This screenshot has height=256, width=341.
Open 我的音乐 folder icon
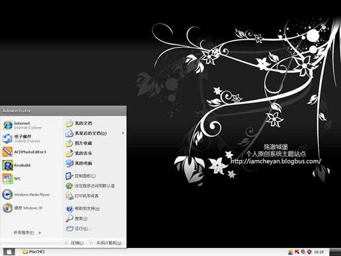point(69,153)
